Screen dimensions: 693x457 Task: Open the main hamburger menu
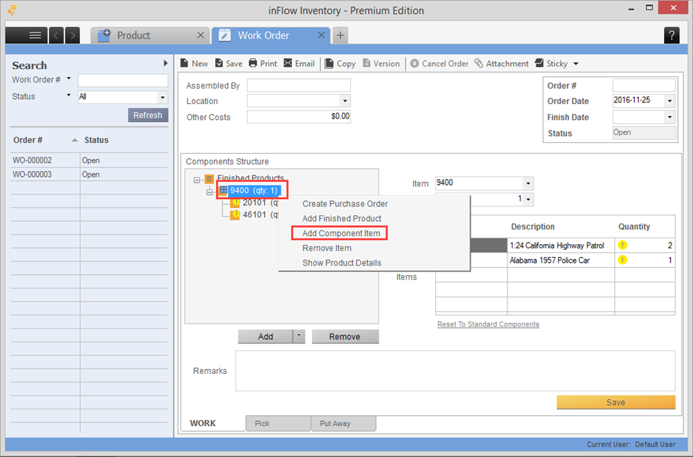(x=27, y=35)
